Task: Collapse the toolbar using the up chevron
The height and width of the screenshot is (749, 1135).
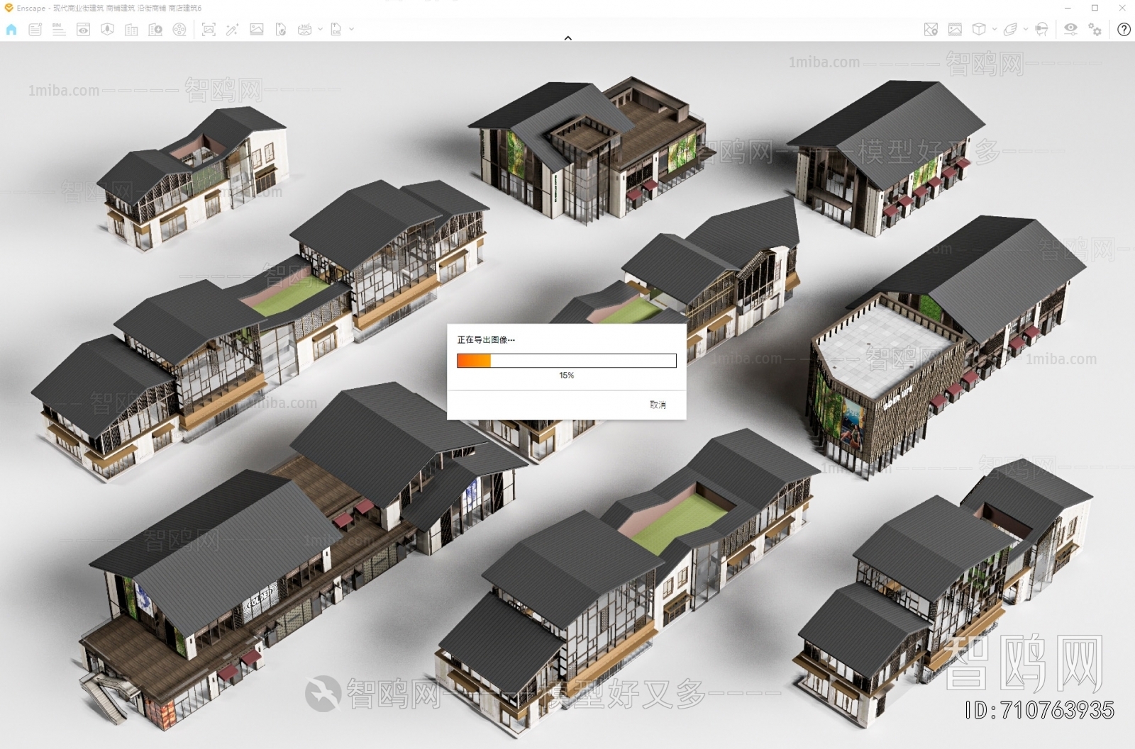Action: [567, 38]
